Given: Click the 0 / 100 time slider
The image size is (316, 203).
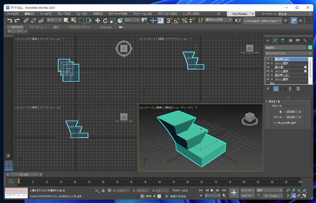Looking at the screenshot, I should point(24,175).
